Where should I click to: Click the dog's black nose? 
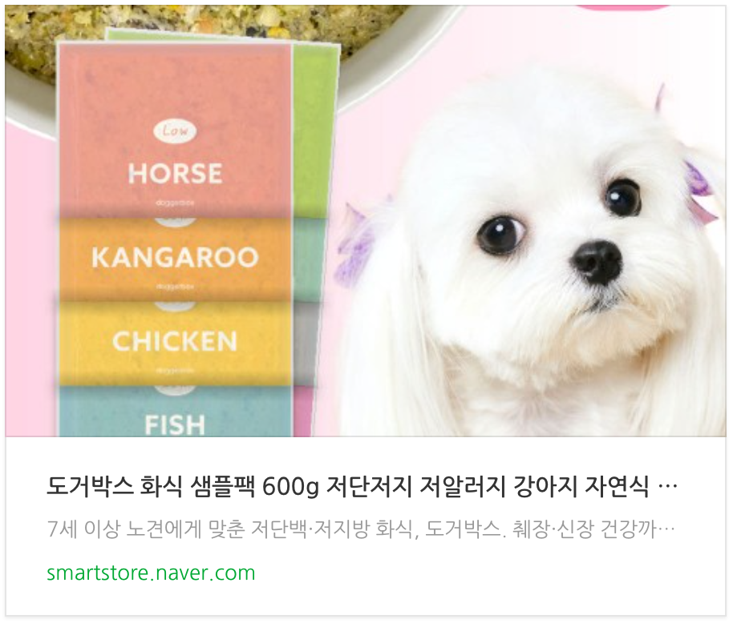tap(598, 259)
